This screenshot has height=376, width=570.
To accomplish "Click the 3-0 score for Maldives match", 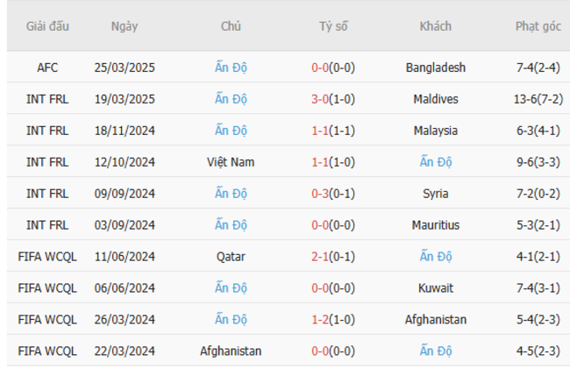I will pos(319,99).
